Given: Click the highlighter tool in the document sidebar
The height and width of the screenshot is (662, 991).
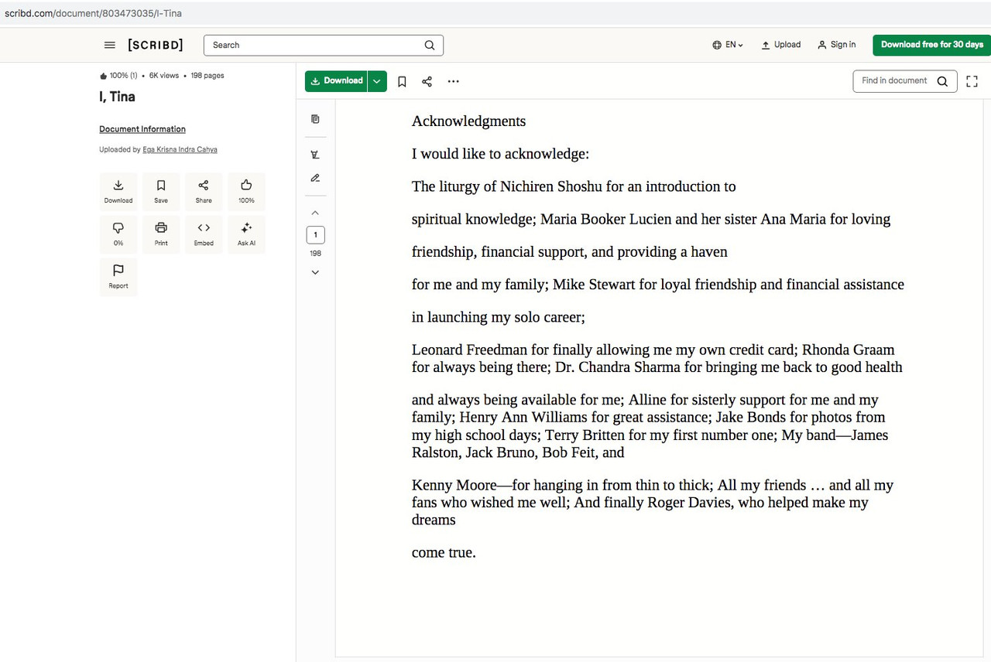Looking at the screenshot, I should [x=315, y=154].
